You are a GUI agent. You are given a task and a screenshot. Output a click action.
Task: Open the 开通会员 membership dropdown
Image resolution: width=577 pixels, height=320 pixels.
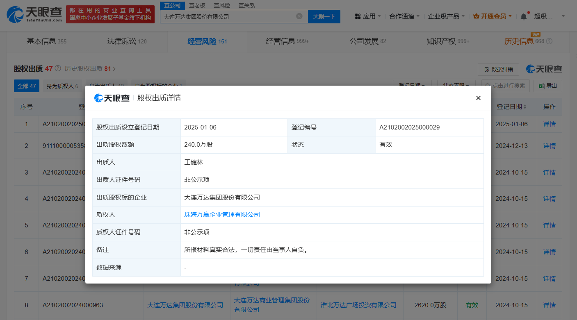point(493,16)
